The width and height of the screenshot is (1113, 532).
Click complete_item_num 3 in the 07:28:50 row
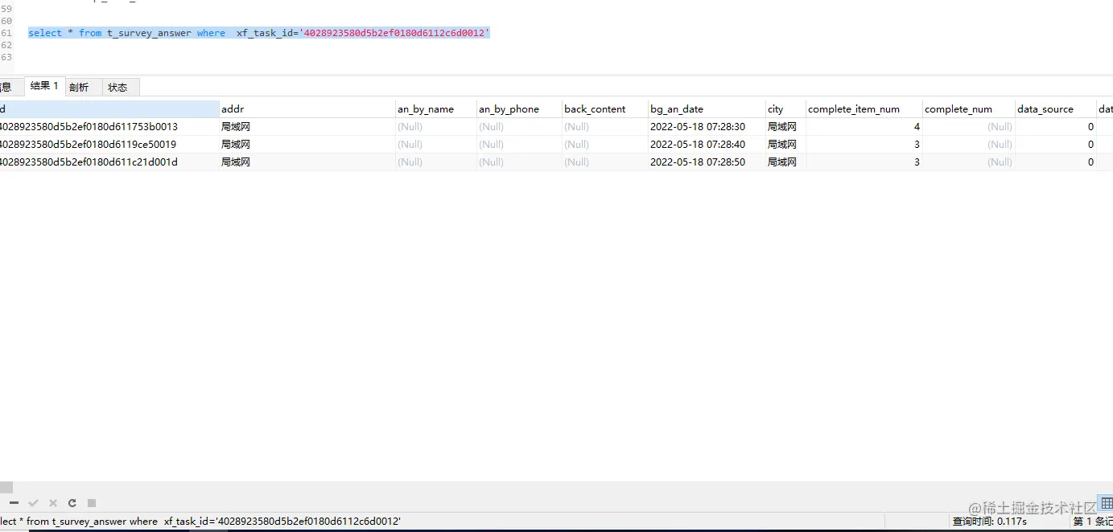(864, 162)
